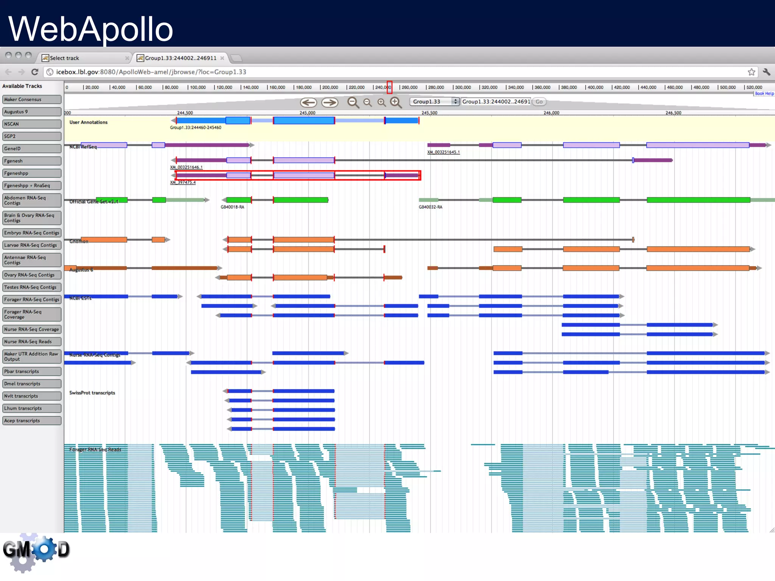Click the large zoom out magnifier
Image resolution: width=775 pixels, height=581 pixels.
pyautogui.click(x=353, y=103)
